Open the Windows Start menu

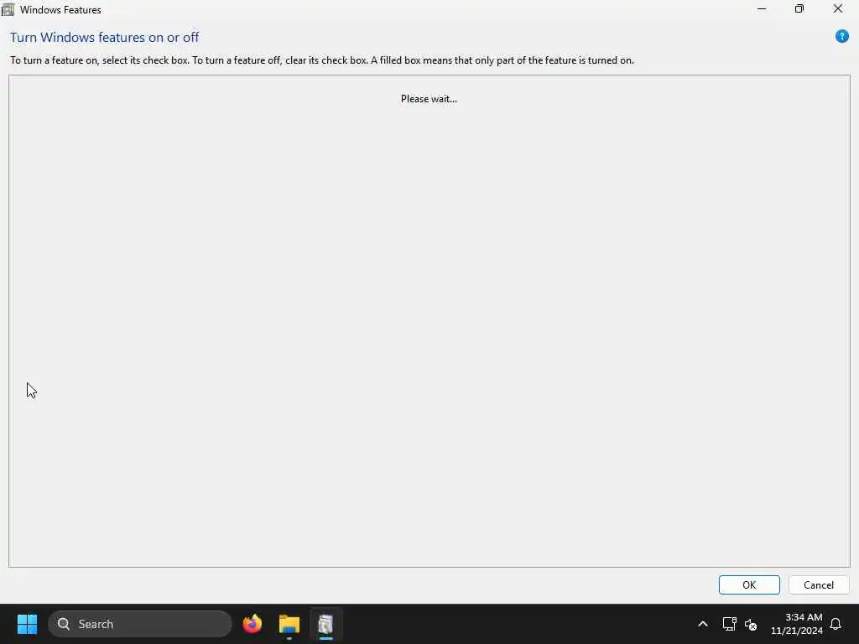(27, 624)
